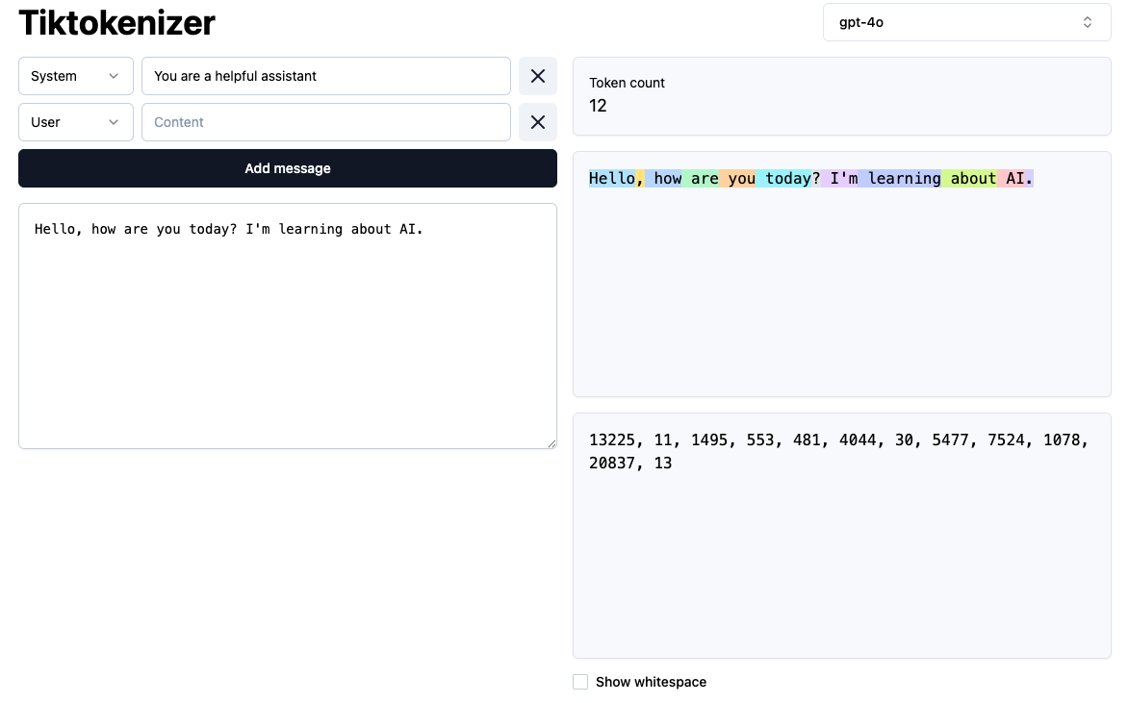Click the Tiktokenizer title heading

point(117,22)
